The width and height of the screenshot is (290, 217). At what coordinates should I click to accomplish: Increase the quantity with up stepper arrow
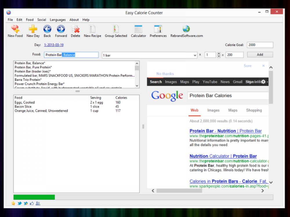(219, 54)
